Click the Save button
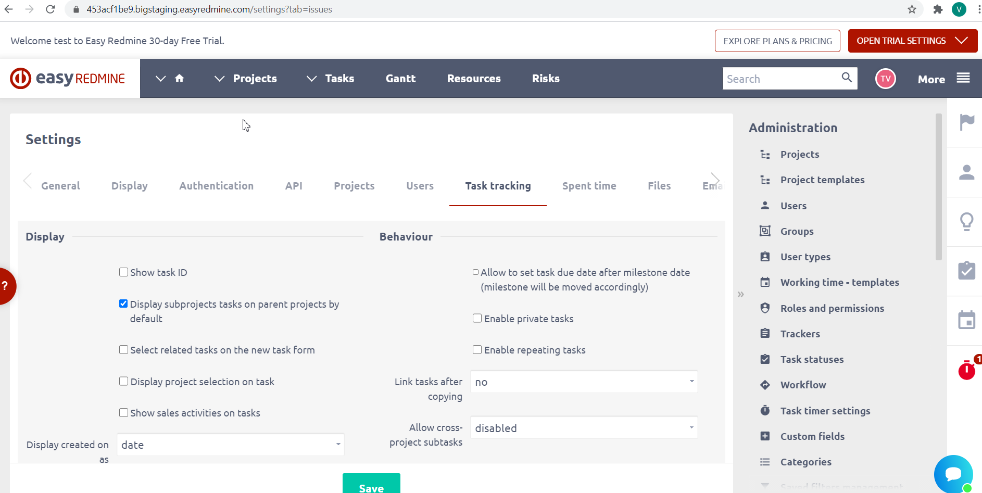Image resolution: width=982 pixels, height=493 pixels. pos(371,485)
